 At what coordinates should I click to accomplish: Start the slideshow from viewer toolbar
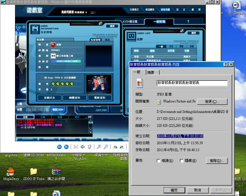point(90,147)
